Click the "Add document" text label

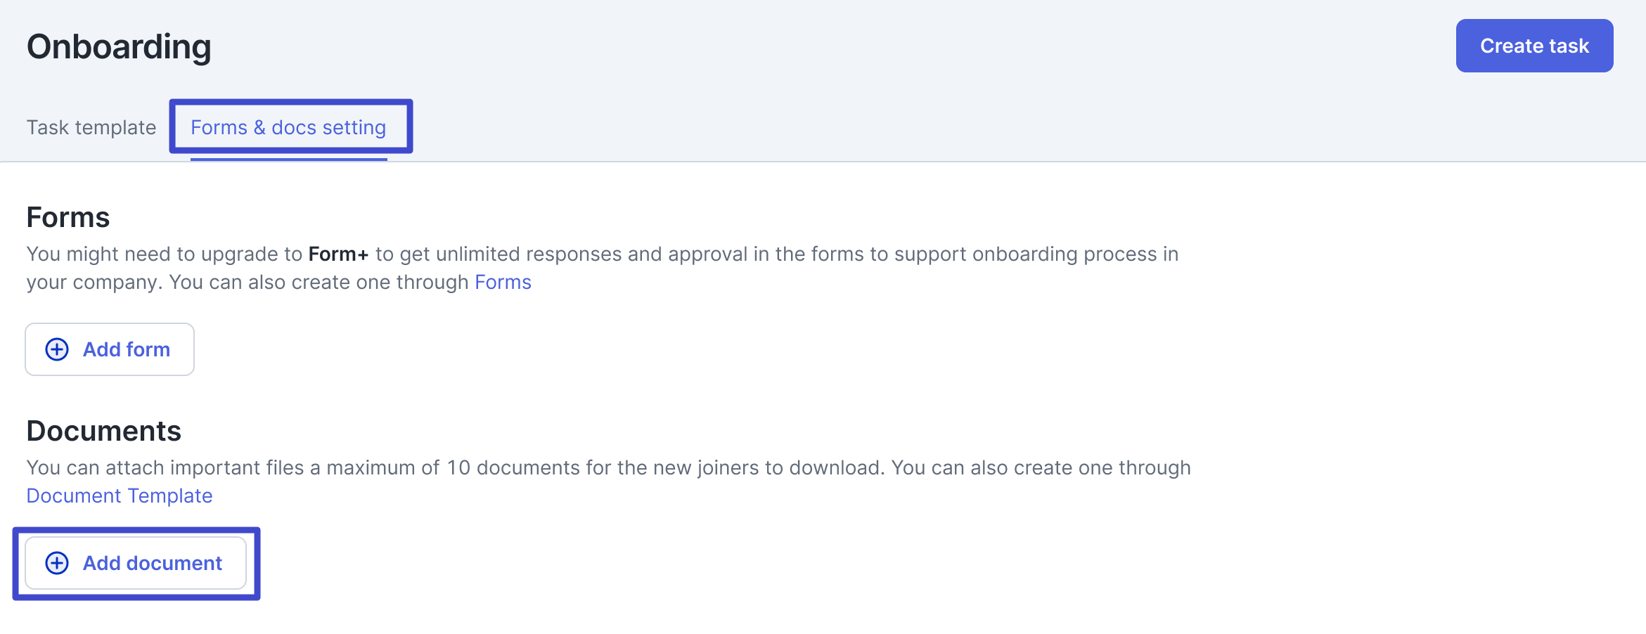[x=153, y=563]
